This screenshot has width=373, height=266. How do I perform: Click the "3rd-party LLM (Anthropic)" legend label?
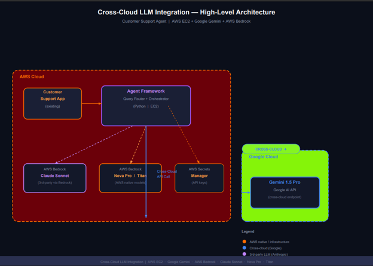tap(268, 254)
